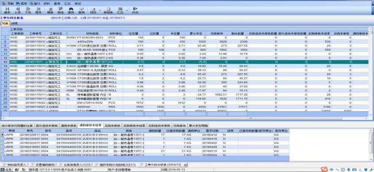Refresh the data with 刷新 icon

tap(50, 10)
